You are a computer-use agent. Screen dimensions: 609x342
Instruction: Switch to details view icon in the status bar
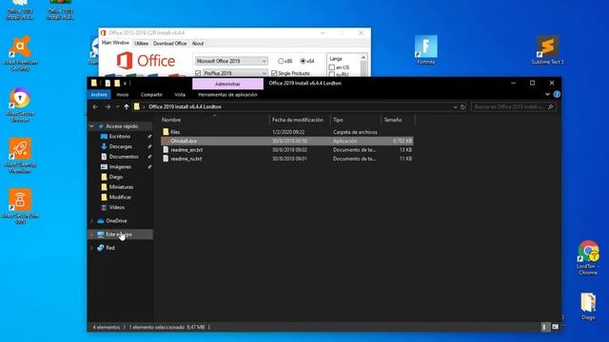pos(544,327)
